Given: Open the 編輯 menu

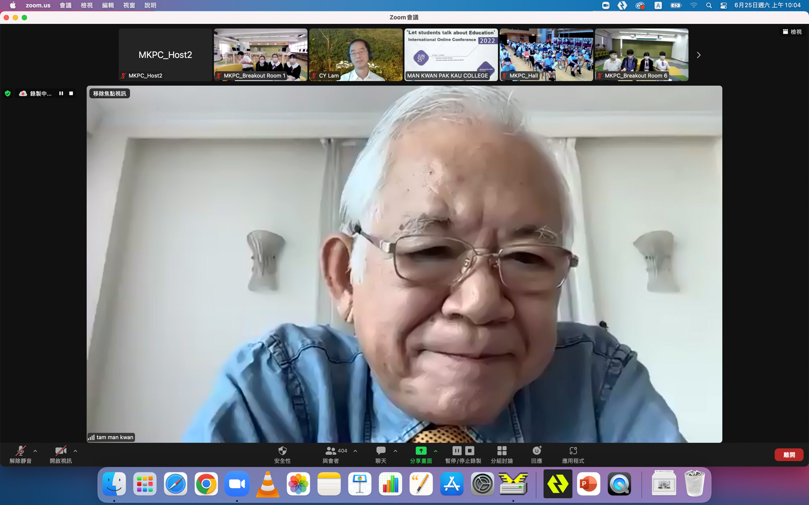Looking at the screenshot, I should (108, 5).
